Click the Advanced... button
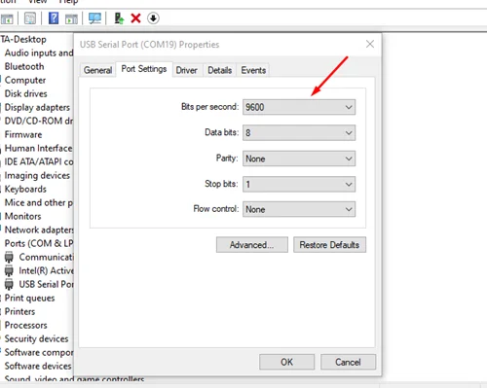 click(x=252, y=245)
